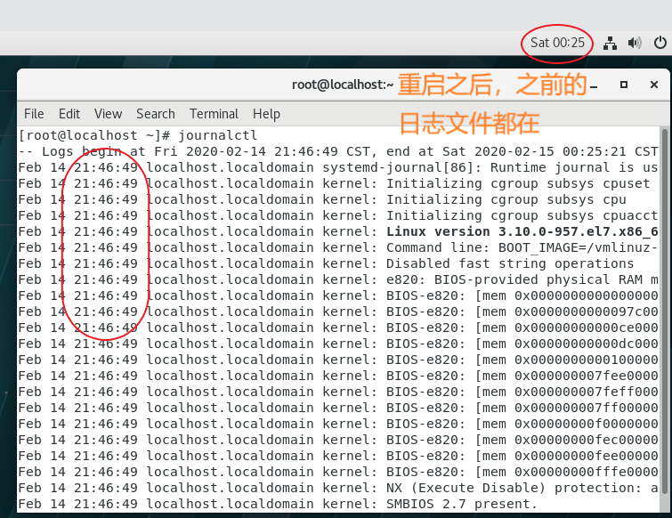Open the Sat 00:25 clock in top bar

click(x=557, y=43)
